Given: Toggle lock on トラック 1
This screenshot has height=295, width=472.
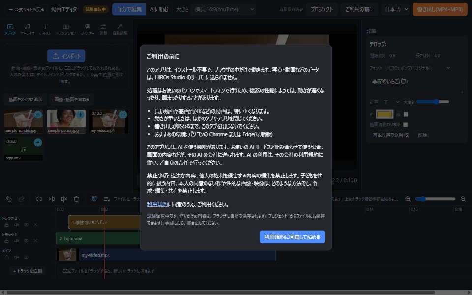Looking at the screenshot, I should pyautogui.click(x=6, y=241).
